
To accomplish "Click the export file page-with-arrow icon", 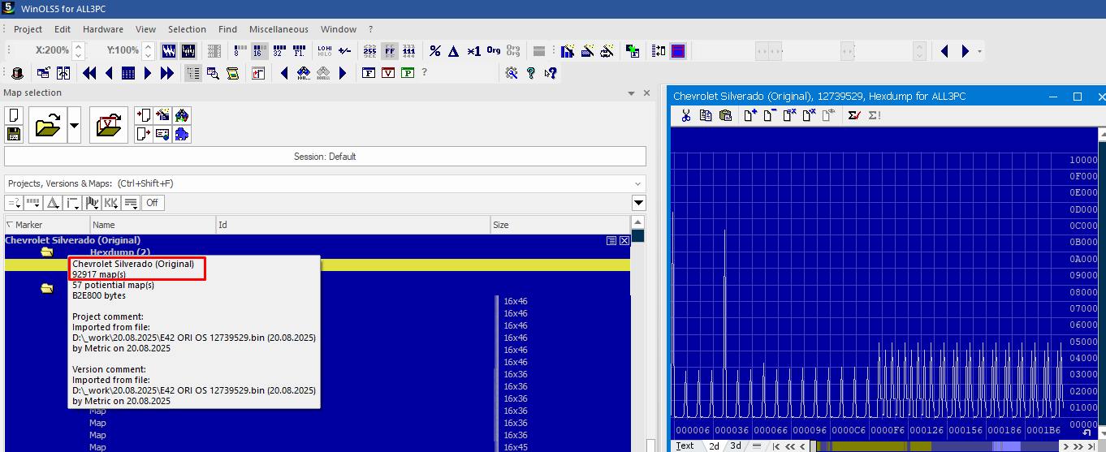I will coord(143,134).
